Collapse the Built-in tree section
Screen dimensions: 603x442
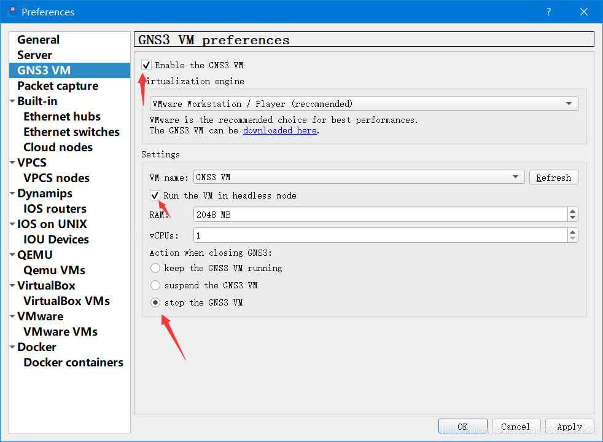pos(12,101)
